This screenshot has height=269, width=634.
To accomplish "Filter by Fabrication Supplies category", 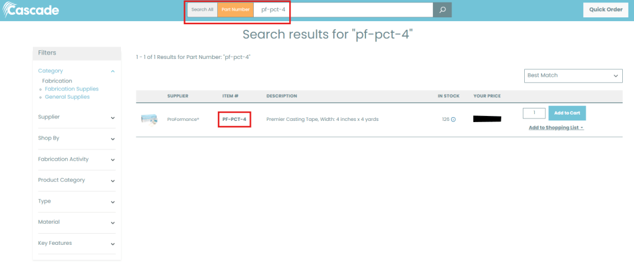I will (x=71, y=89).
